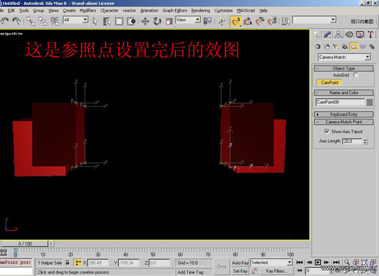Image resolution: width=379 pixels, height=276 pixels.
Task: Expand the Keyboard Entry rollout
Action: [344, 115]
